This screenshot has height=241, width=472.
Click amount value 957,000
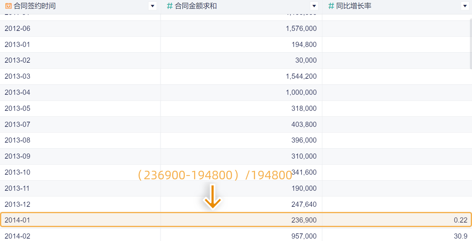(x=304, y=236)
